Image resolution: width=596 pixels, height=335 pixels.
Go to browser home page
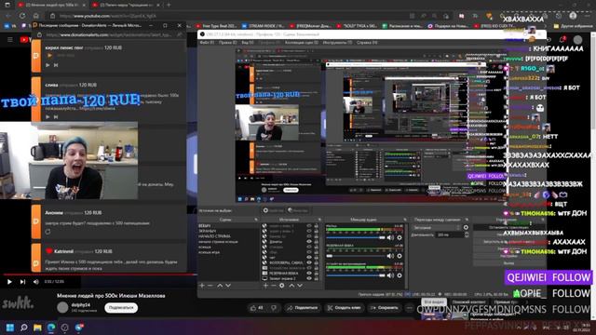[36, 16]
